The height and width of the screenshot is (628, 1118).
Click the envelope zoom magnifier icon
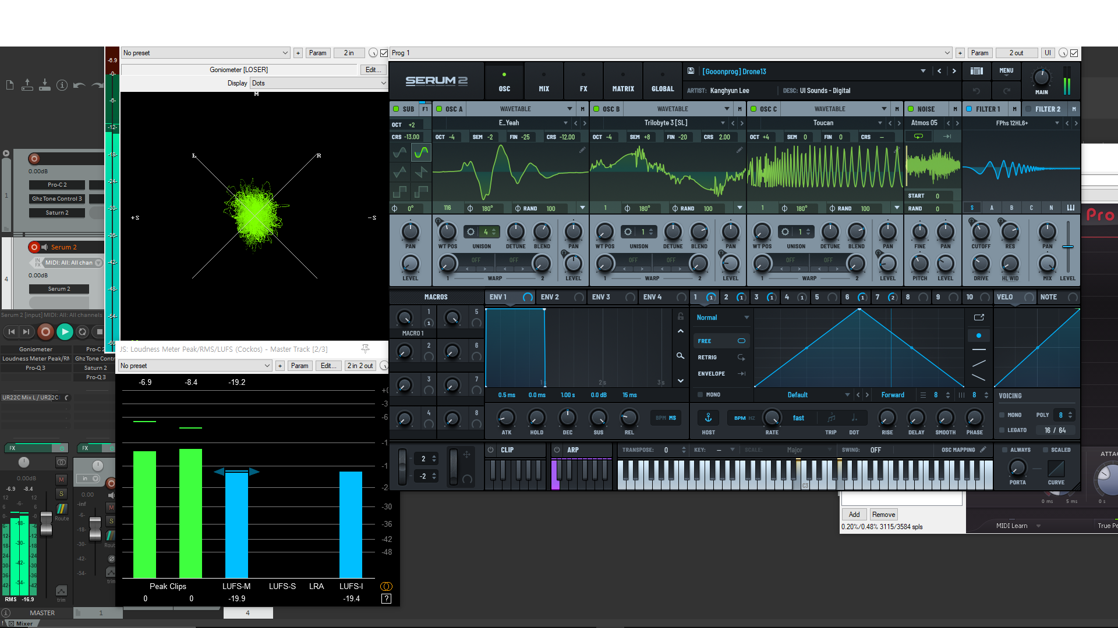point(680,355)
